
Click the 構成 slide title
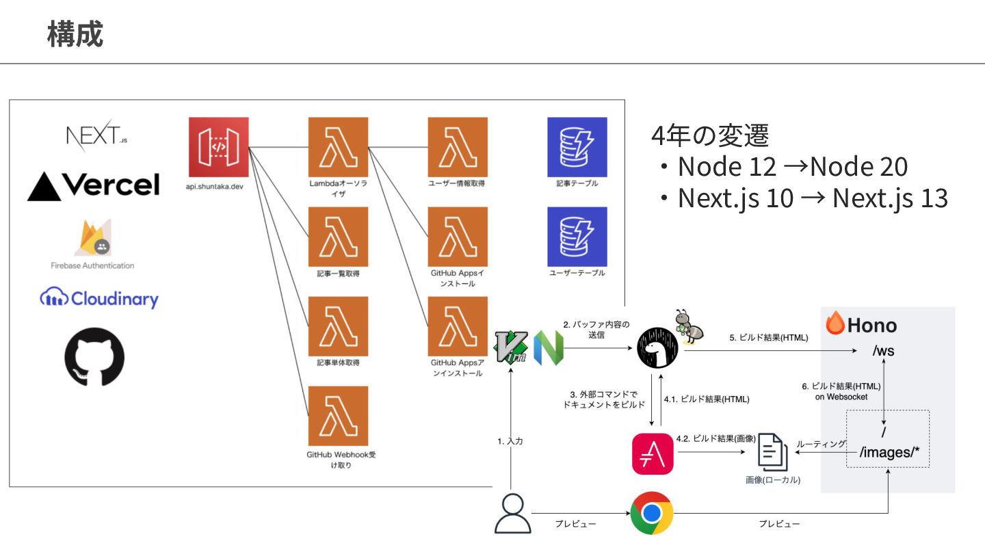[x=75, y=34]
